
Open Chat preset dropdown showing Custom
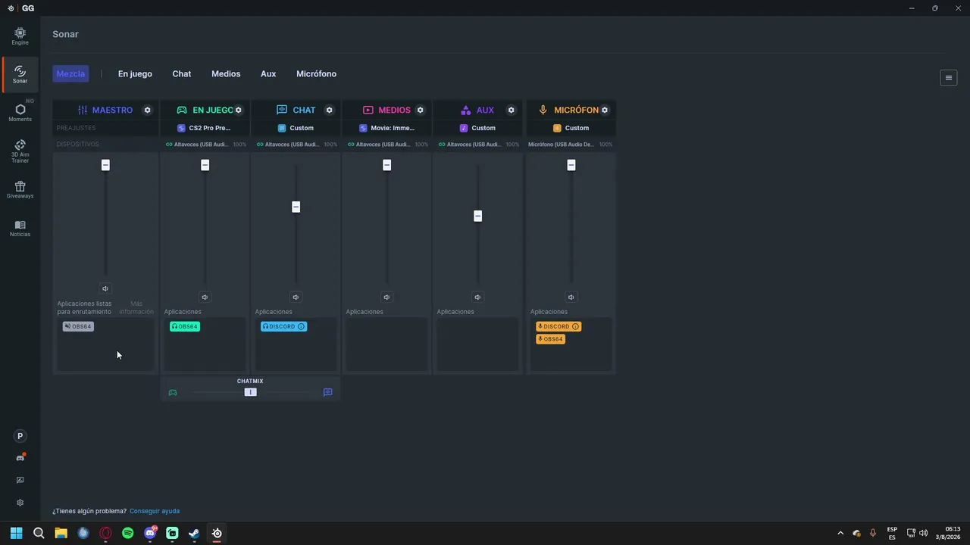[296, 128]
